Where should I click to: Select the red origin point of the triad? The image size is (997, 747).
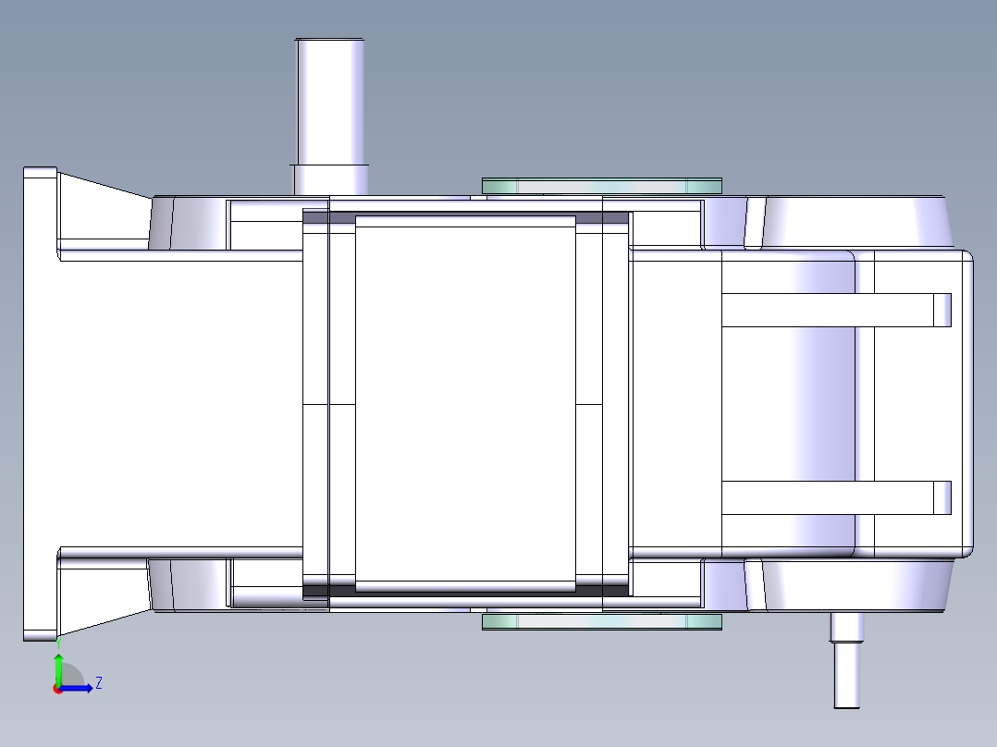(x=58, y=689)
